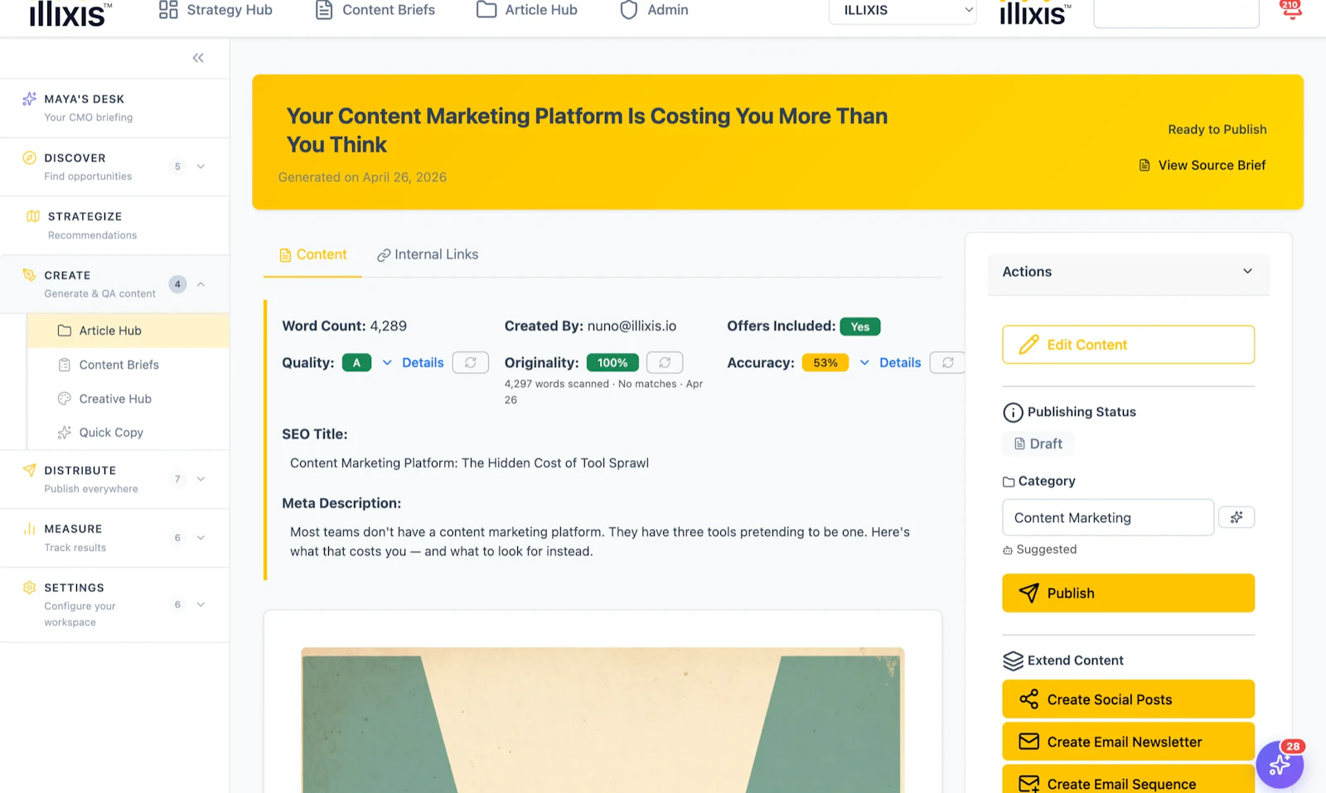Viewport: 1326px width, 793px height.
Task: Click refresh icon next to Originality
Action: click(x=665, y=363)
